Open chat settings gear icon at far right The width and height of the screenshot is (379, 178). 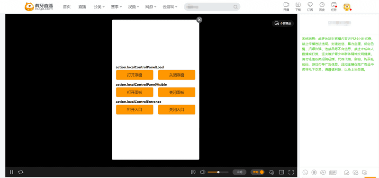[364, 172]
